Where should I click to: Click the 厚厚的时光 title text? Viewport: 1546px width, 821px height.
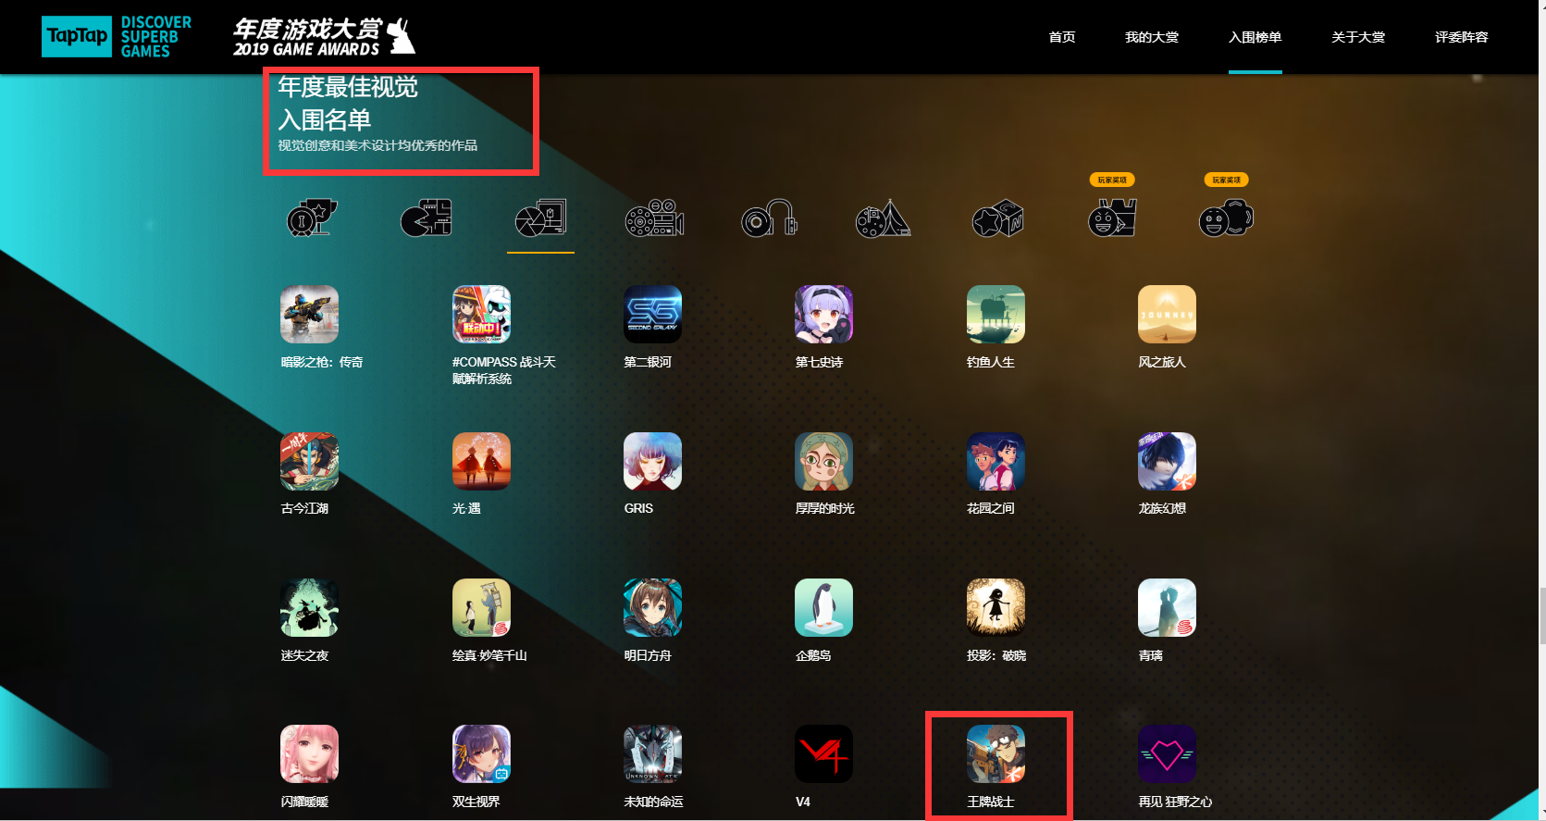[825, 508]
